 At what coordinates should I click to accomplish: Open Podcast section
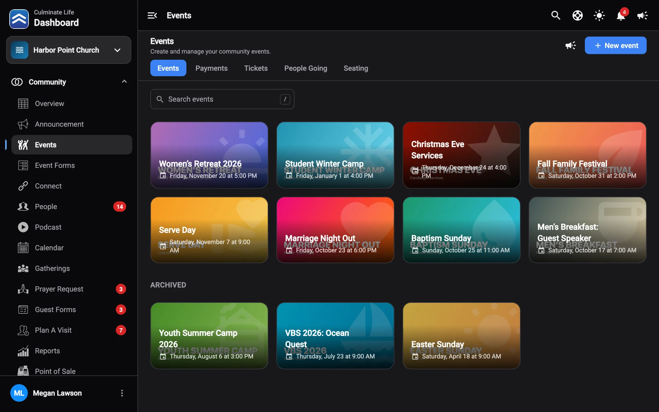[x=72, y=227]
